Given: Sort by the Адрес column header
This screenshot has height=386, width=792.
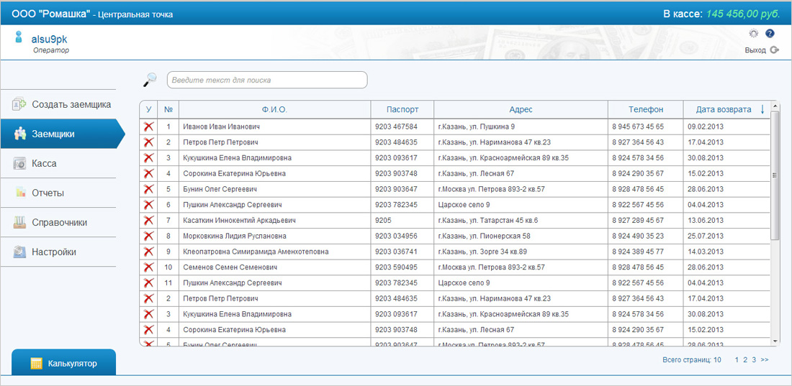Looking at the screenshot, I should (521, 109).
